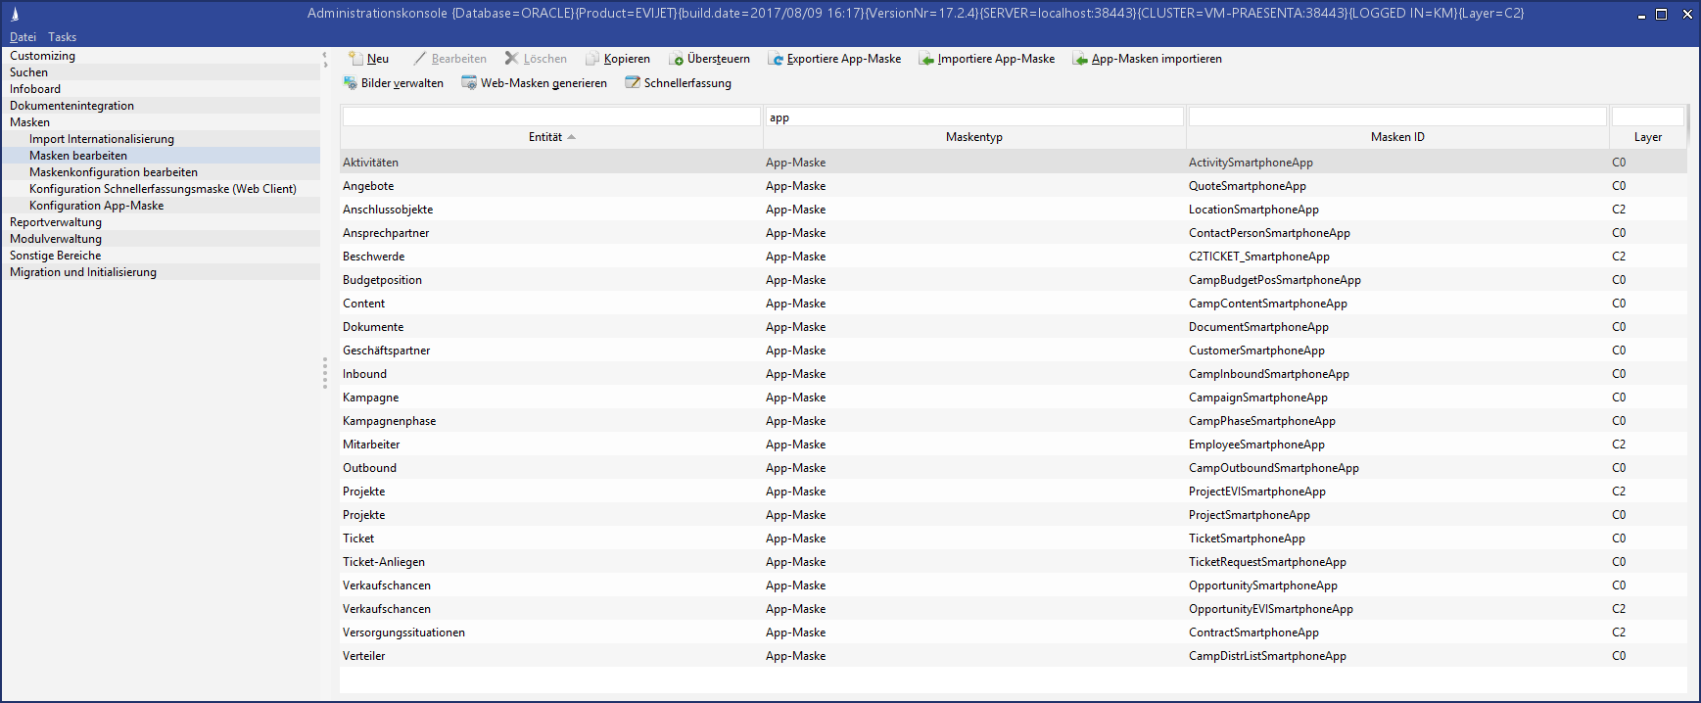
Task: Open the Tasks menu
Action: point(62,37)
